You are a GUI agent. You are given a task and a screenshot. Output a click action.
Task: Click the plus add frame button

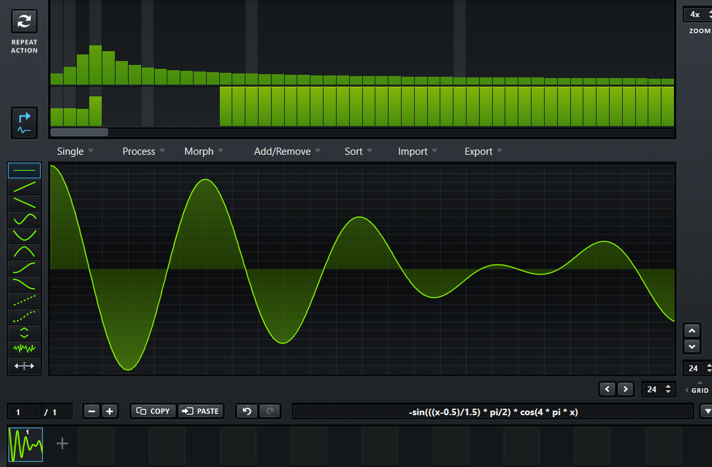110,411
